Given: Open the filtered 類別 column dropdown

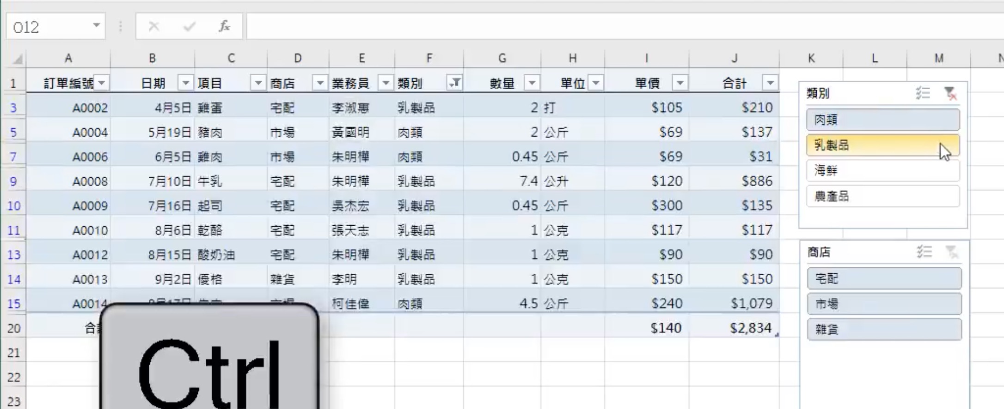Looking at the screenshot, I should tap(455, 83).
